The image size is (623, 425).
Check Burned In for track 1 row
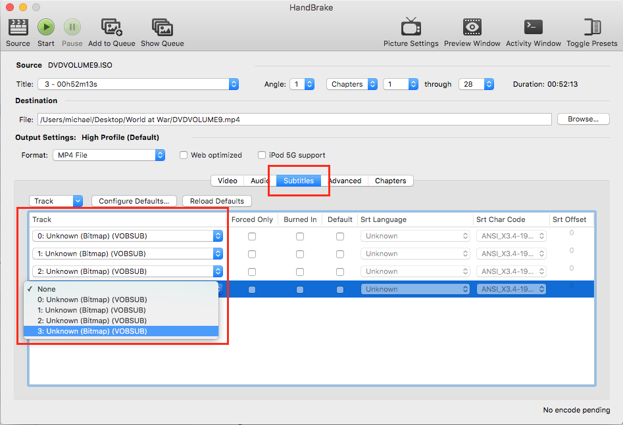[x=300, y=254]
